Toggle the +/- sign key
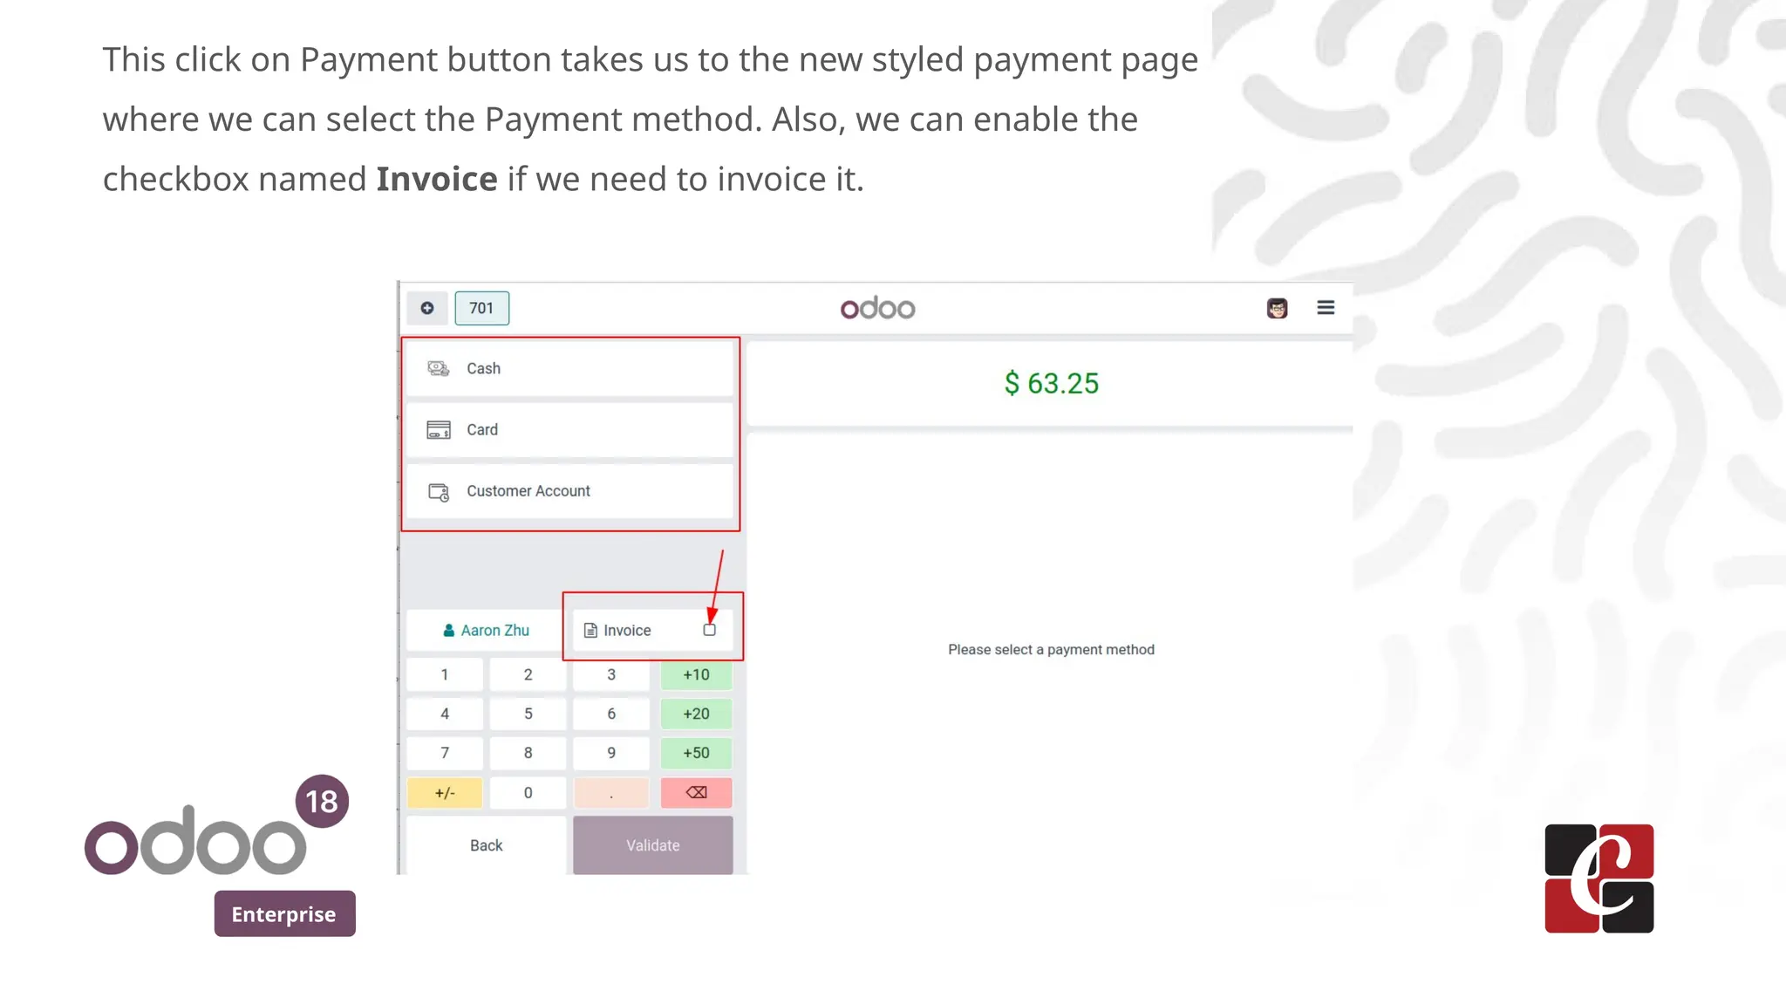Viewport: 1786px width, 1005px height. pos(445,793)
